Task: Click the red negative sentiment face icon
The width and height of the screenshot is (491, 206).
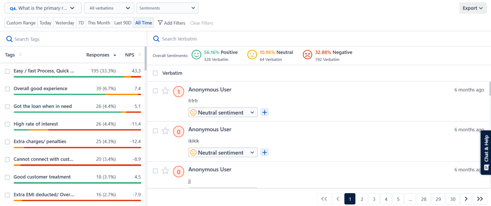Action: pos(307,55)
